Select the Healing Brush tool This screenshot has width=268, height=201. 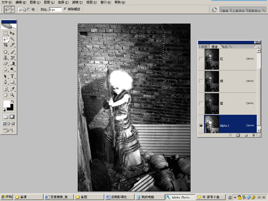(5, 52)
